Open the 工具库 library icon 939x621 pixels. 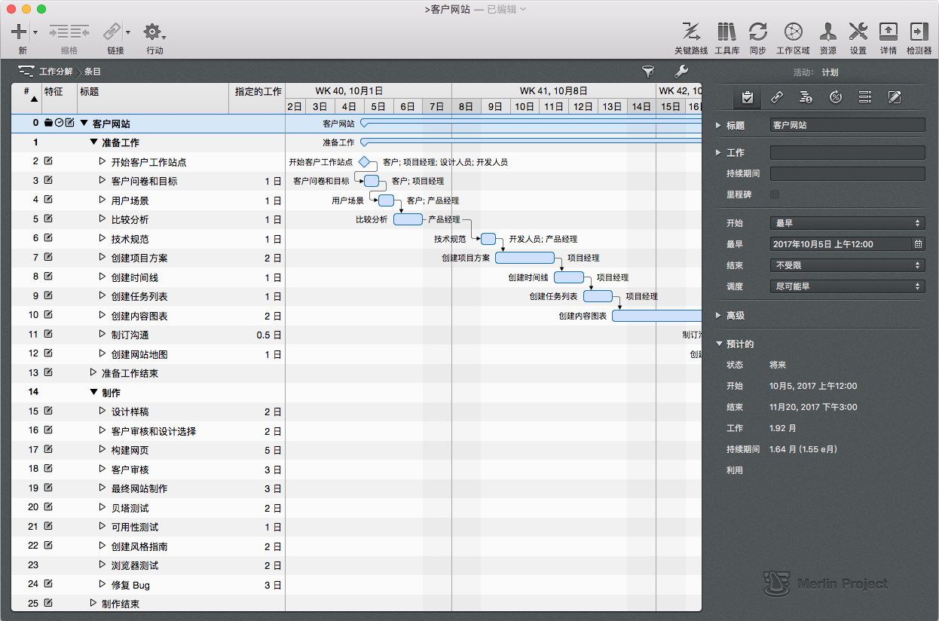click(x=726, y=32)
